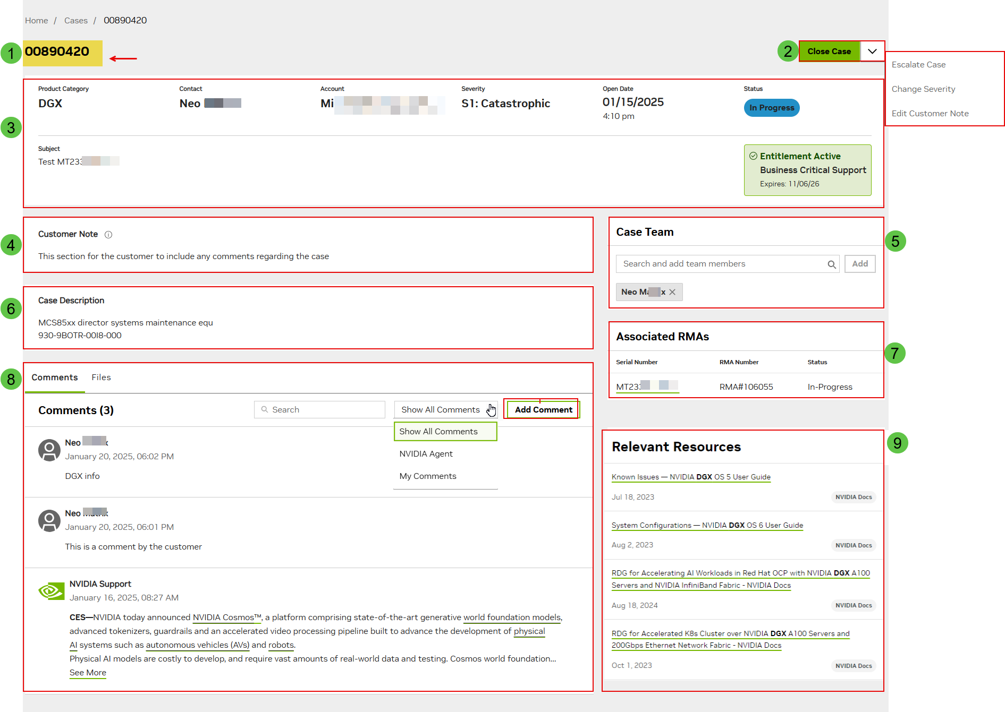Viewport: 1005px width, 712px height.
Task: Click the search magnifier in Case Team
Action: [x=832, y=264]
